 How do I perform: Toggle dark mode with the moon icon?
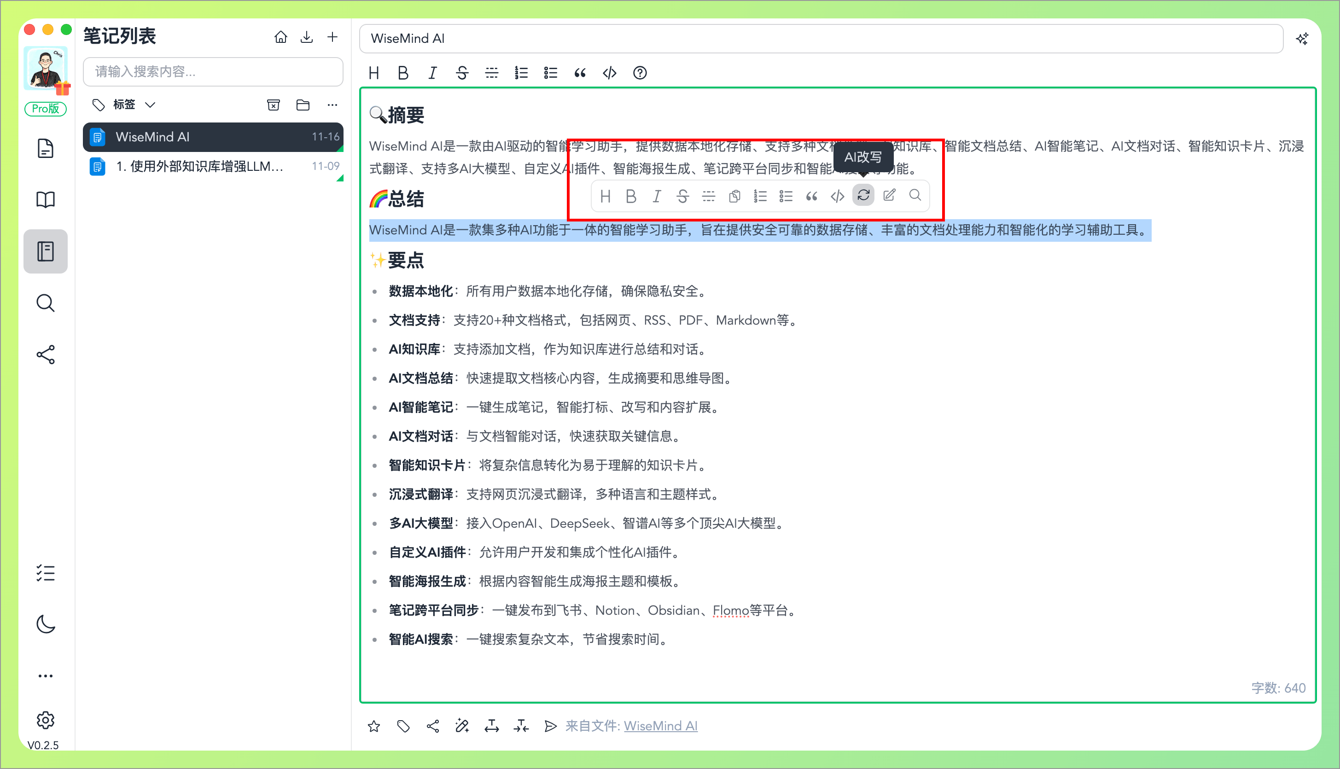[46, 624]
